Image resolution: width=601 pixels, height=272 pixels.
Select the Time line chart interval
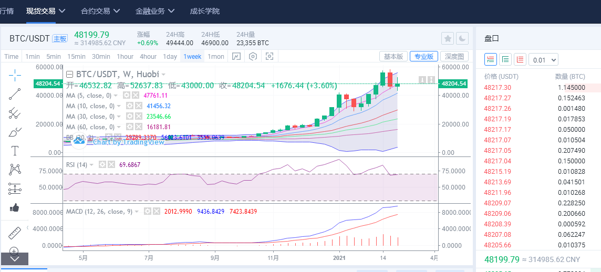pyautogui.click(x=11, y=57)
